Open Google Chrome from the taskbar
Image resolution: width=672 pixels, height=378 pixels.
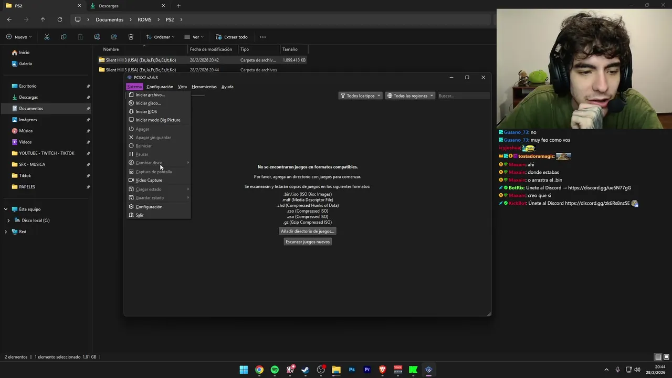tap(259, 370)
